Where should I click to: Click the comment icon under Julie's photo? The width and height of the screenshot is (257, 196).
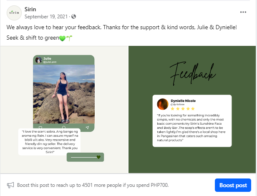pyautogui.click(x=63, y=127)
